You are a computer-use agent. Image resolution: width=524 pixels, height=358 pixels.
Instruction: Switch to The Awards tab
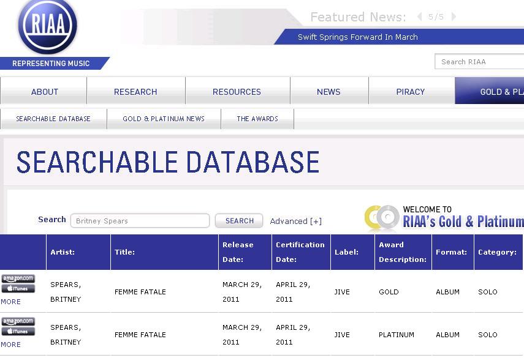pyautogui.click(x=257, y=119)
